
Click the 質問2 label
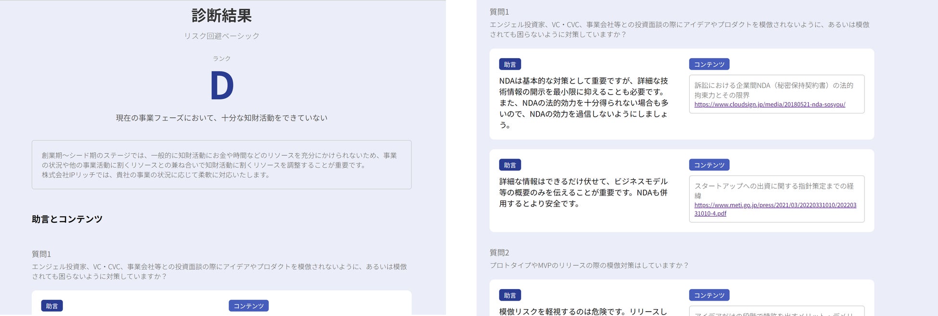(x=499, y=253)
